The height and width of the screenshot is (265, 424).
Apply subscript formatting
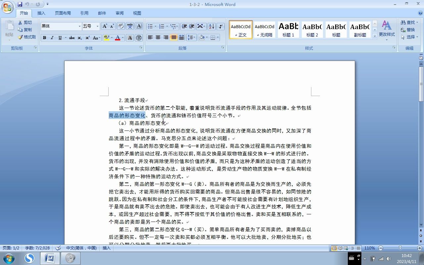[80, 38]
